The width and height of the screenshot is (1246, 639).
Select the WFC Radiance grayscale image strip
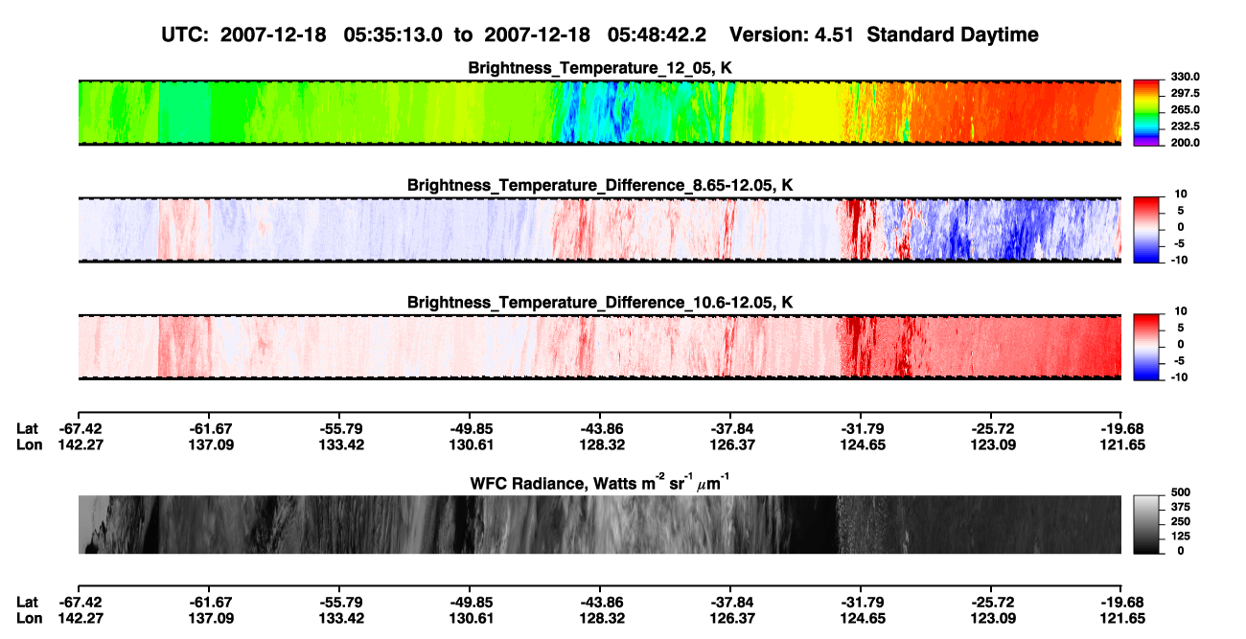[599, 524]
